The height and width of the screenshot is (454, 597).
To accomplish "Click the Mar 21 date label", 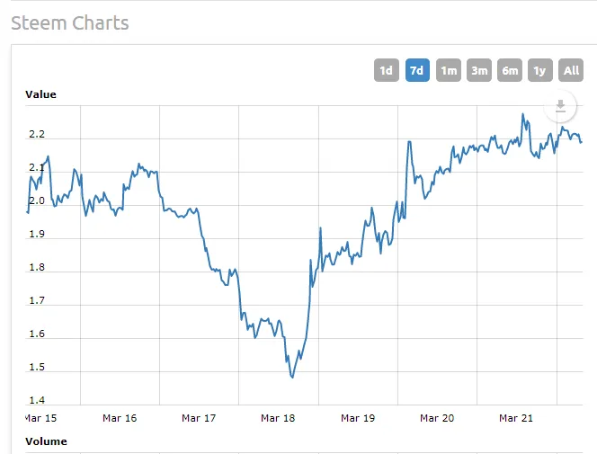I will (516, 418).
